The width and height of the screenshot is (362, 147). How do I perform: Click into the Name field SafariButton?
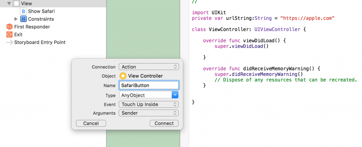point(149,85)
